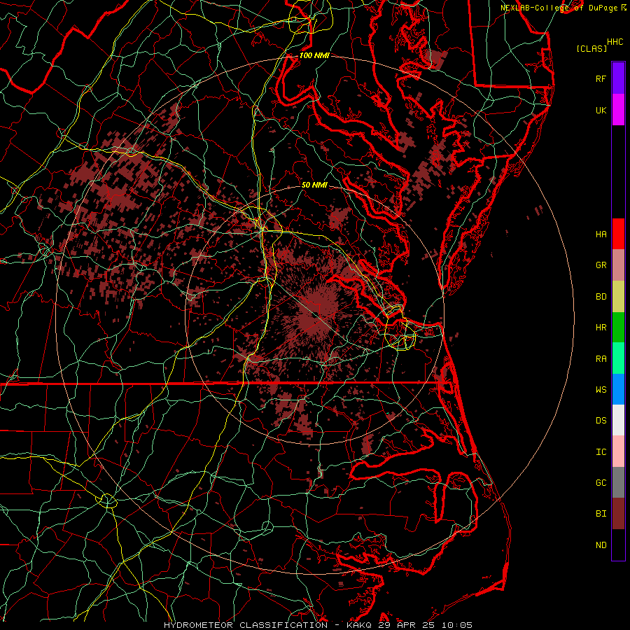This screenshot has width=630, height=630.
Task: Click the "GR" legend label
Action: click(601, 265)
